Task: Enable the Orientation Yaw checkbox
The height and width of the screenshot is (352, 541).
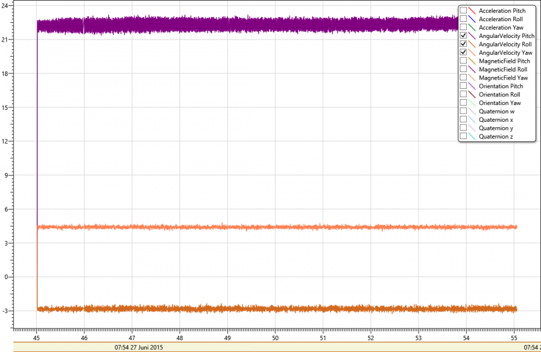Action: point(463,103)
